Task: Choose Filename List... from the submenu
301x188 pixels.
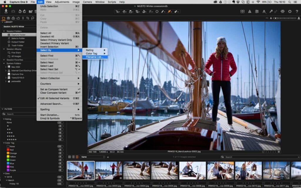Action: [94, 57]
